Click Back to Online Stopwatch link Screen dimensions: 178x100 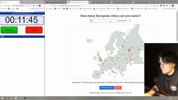click(8, 12)
